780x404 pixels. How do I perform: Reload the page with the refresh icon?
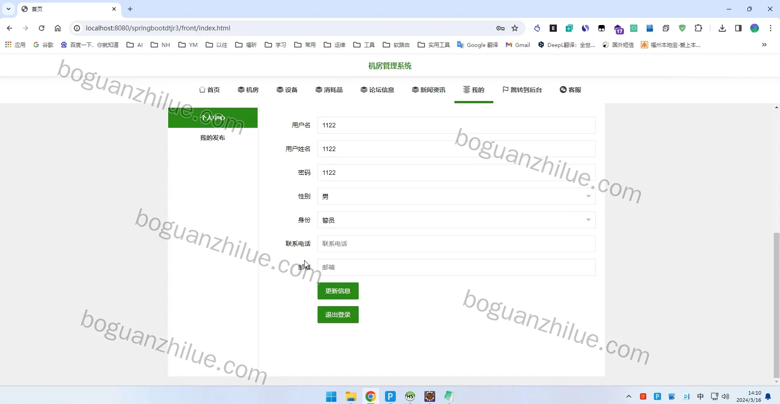point(42,28)
